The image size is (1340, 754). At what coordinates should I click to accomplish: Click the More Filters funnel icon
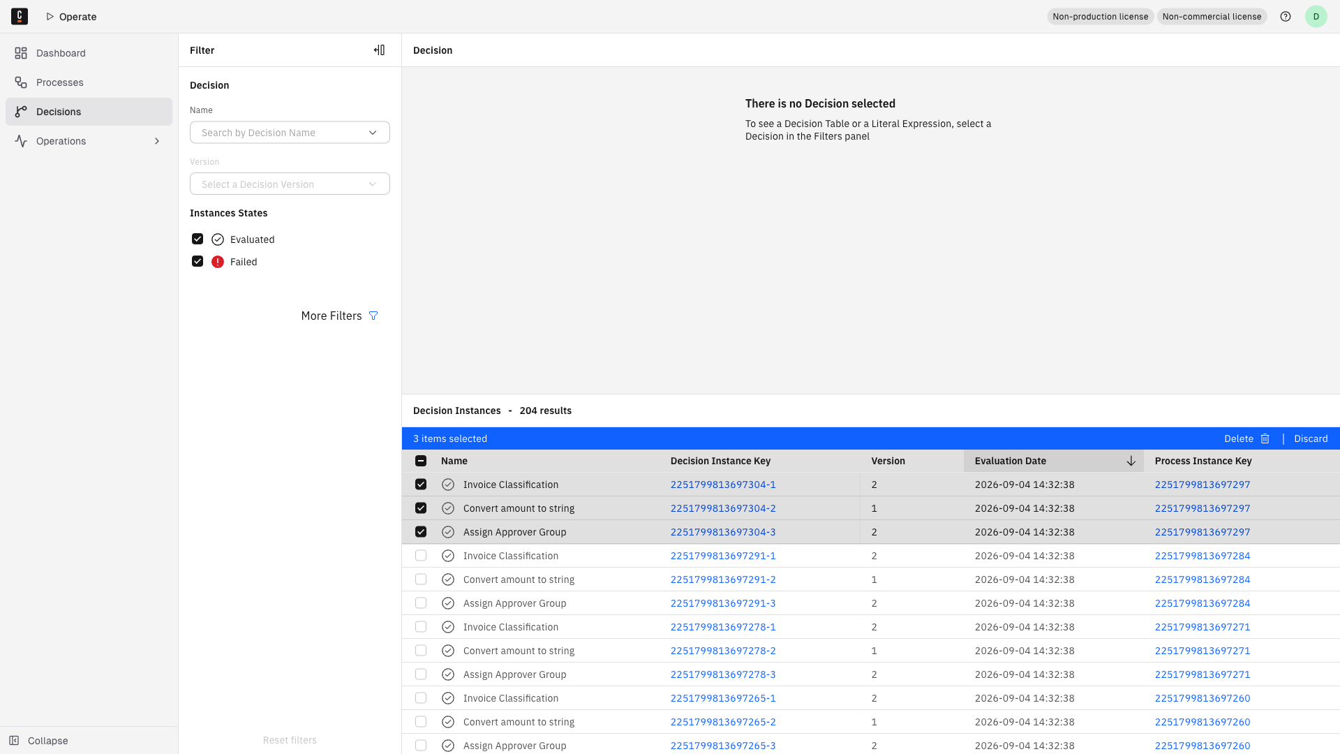[x=373, y=316]
